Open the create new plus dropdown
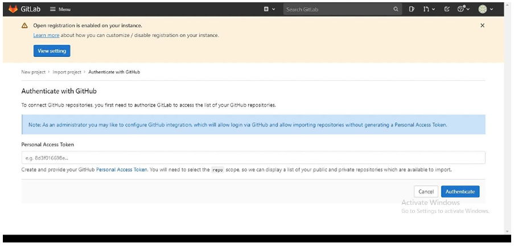 tap(269, 9)
